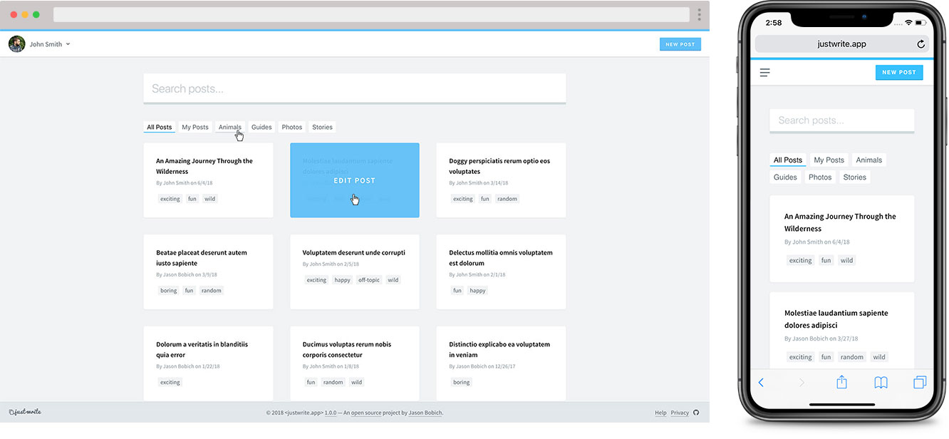Toggle the boring tag on the Beatae post
The width and height of the screenshot is (949, 439).
click(x=168, y=290)
